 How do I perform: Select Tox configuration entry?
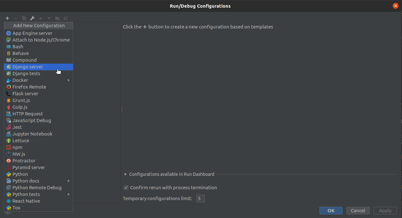point(38,208)
